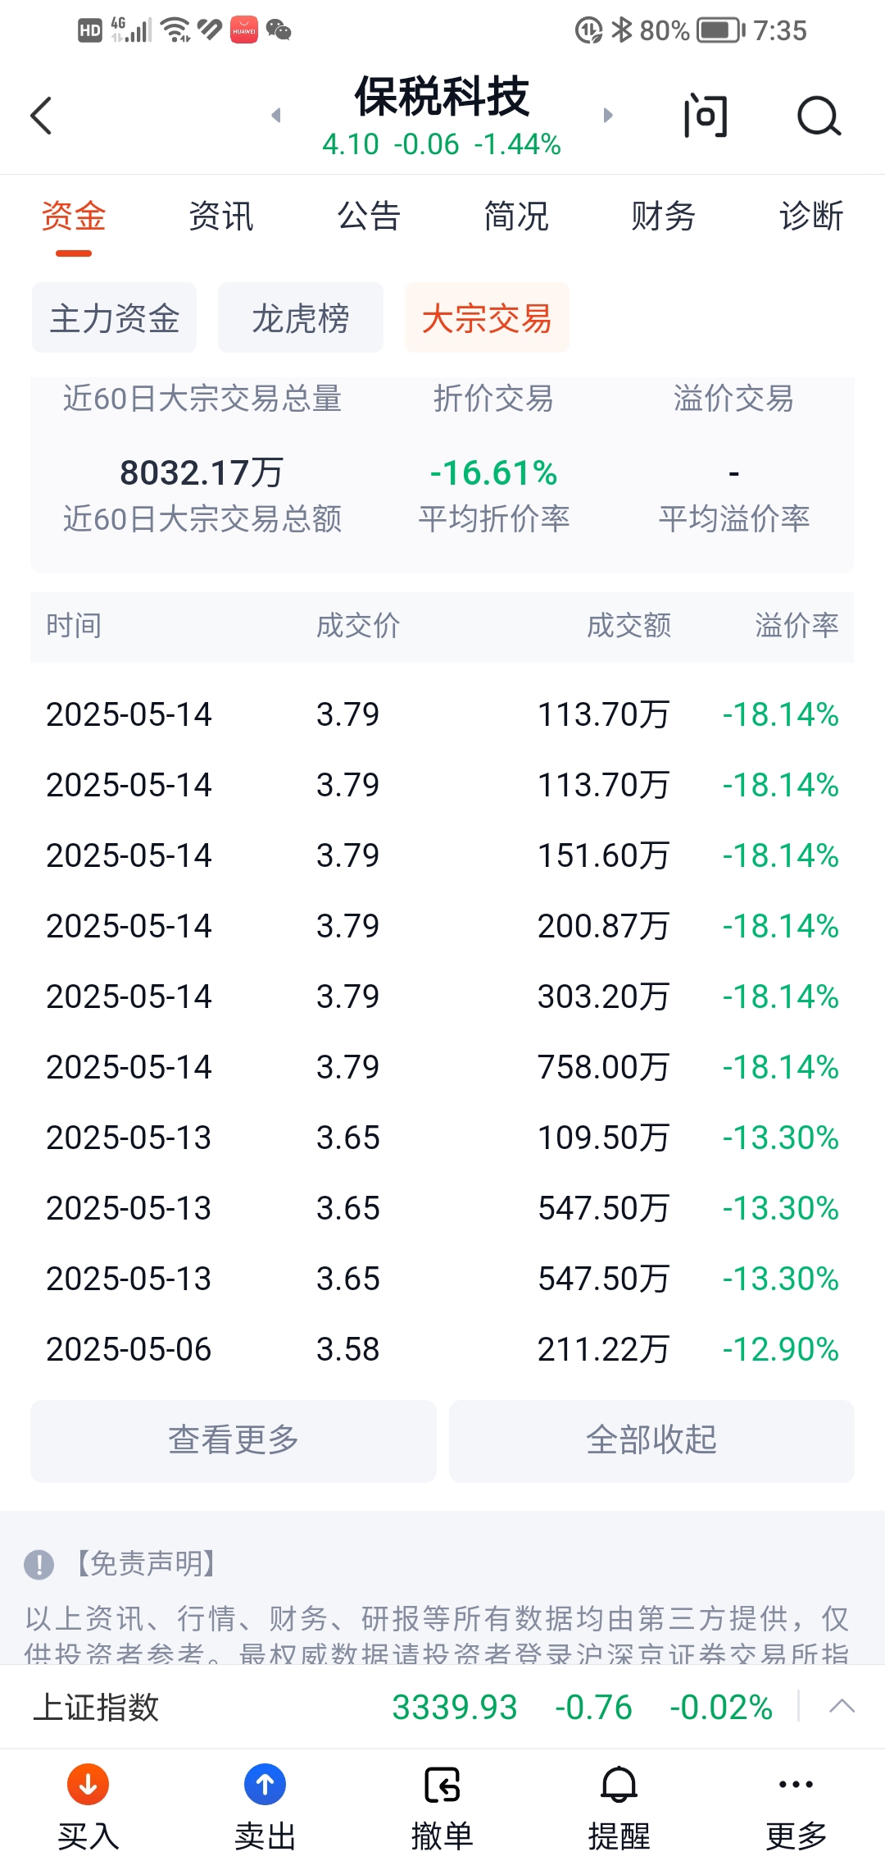Switch to next stock with right triangle

pos(607,115)
